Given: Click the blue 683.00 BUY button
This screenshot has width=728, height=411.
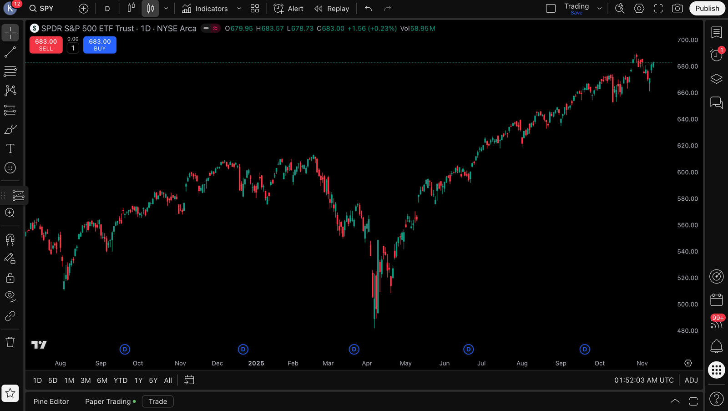Looking at the screenshot, I should pyautogui.click(x=100, y=45).
